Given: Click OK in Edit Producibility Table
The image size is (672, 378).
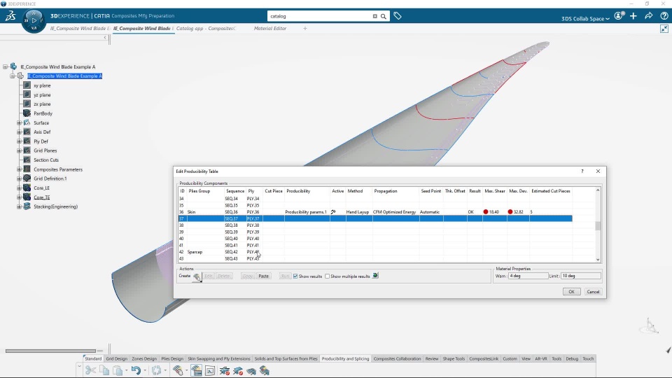Looking at the screenshot, I should click(x=571, y=292).
